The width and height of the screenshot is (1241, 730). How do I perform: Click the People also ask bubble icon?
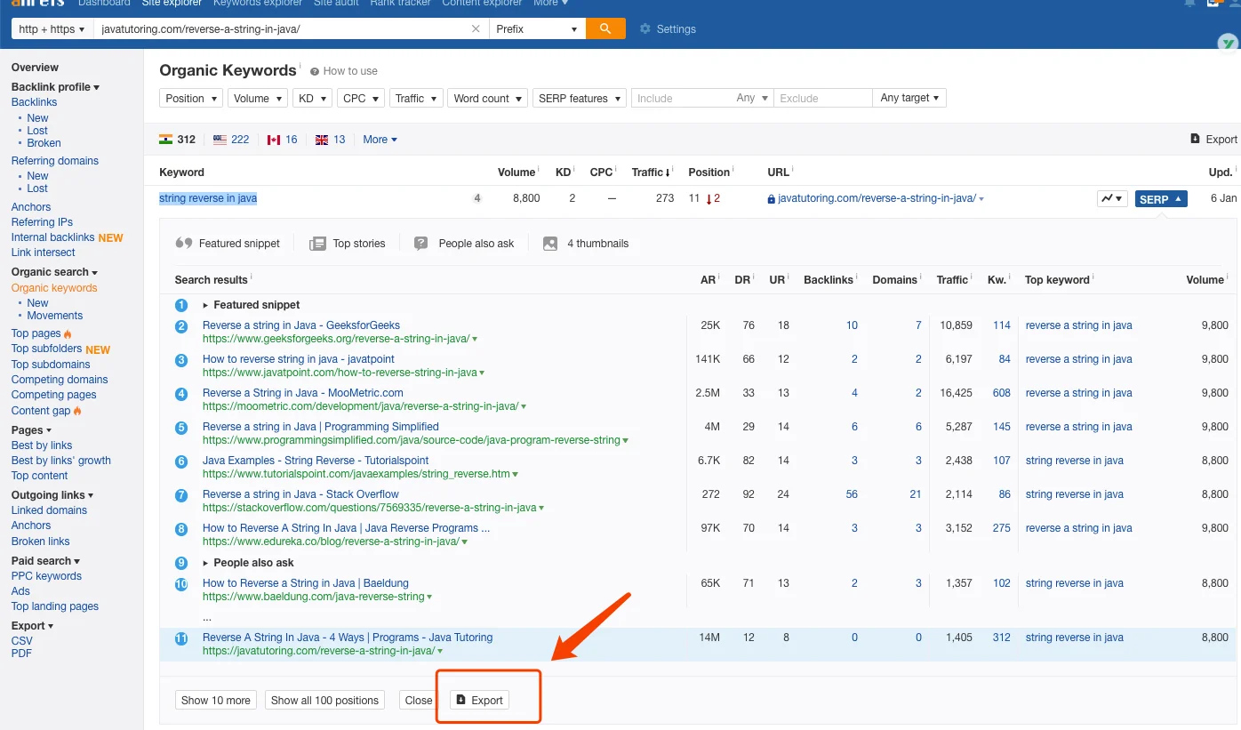click(x=421, y=243)
